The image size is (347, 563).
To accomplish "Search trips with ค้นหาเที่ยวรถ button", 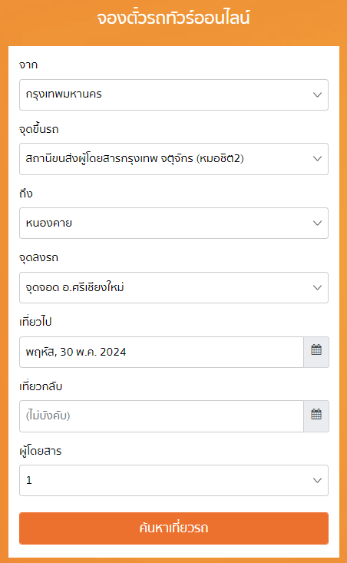I will pyautogui.click(x=173, y=528).
